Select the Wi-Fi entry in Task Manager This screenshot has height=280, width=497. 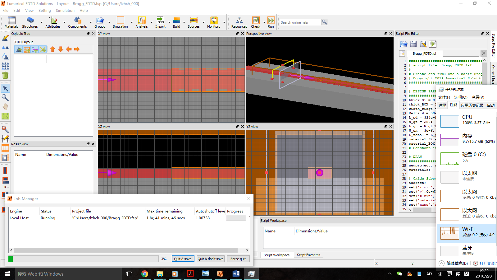coord(467,233)
